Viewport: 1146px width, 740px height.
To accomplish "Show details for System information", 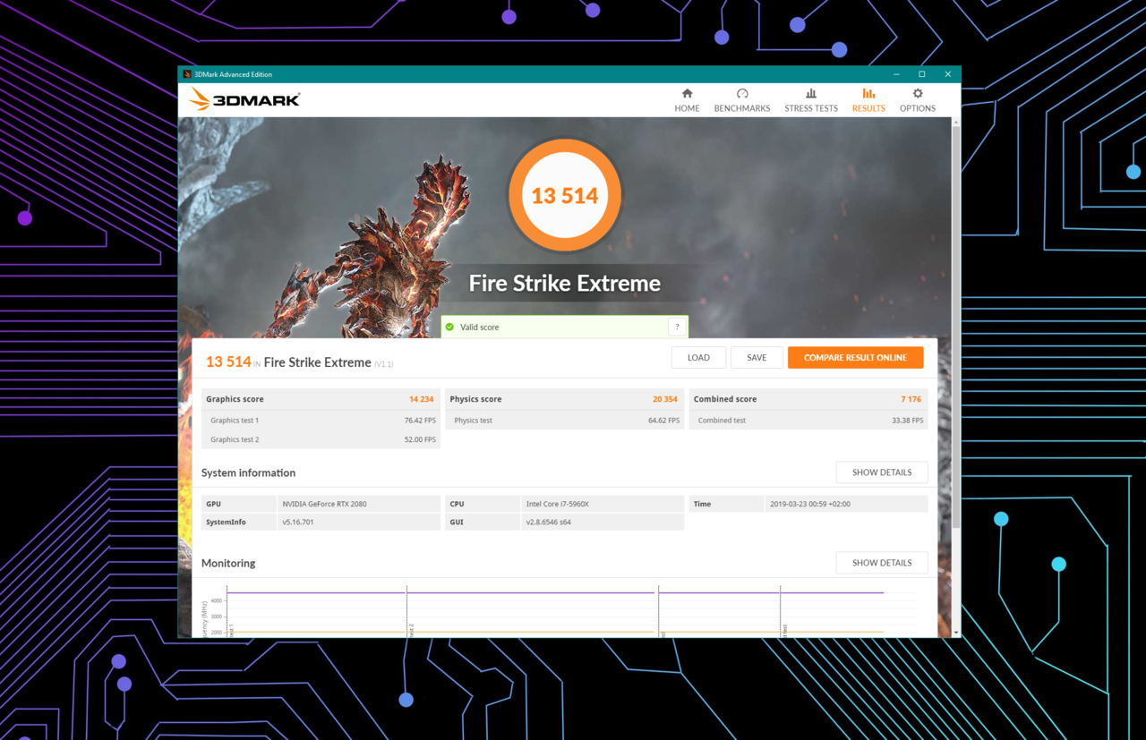I will click(x=882, y=472).
